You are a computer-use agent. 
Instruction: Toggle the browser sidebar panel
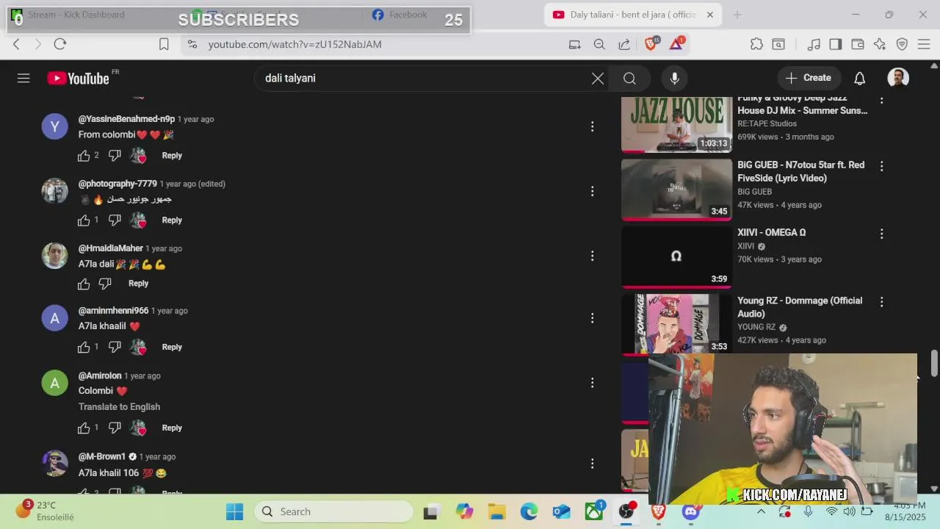tap(835, 44)
